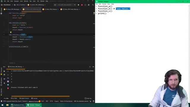190x107 pixels.
Task: Switch to Untitled - Notepad taskbar button
Action: coord(34,105)
